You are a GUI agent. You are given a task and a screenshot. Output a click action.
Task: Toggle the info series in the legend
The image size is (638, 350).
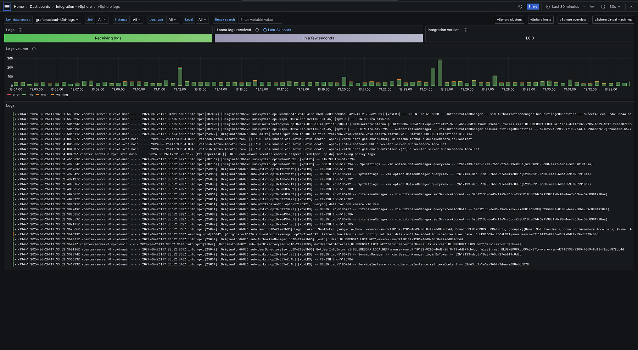tap(30, 94)
